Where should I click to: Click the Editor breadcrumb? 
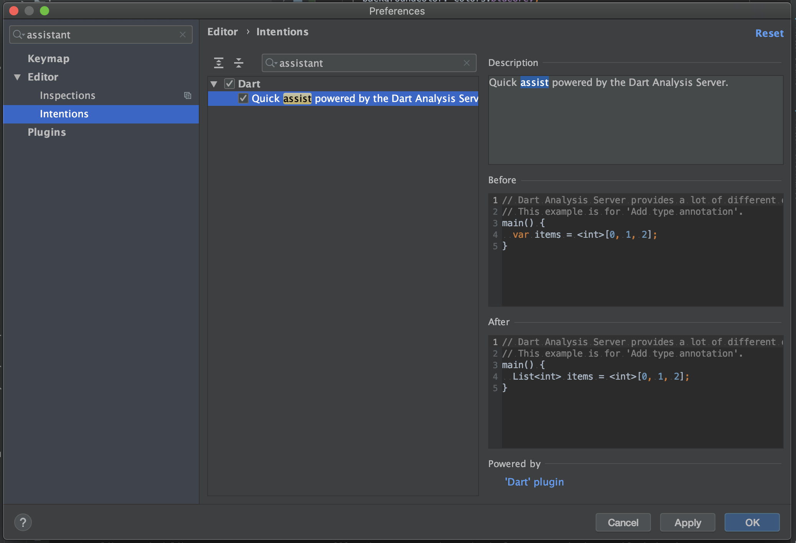click(223, 32)
